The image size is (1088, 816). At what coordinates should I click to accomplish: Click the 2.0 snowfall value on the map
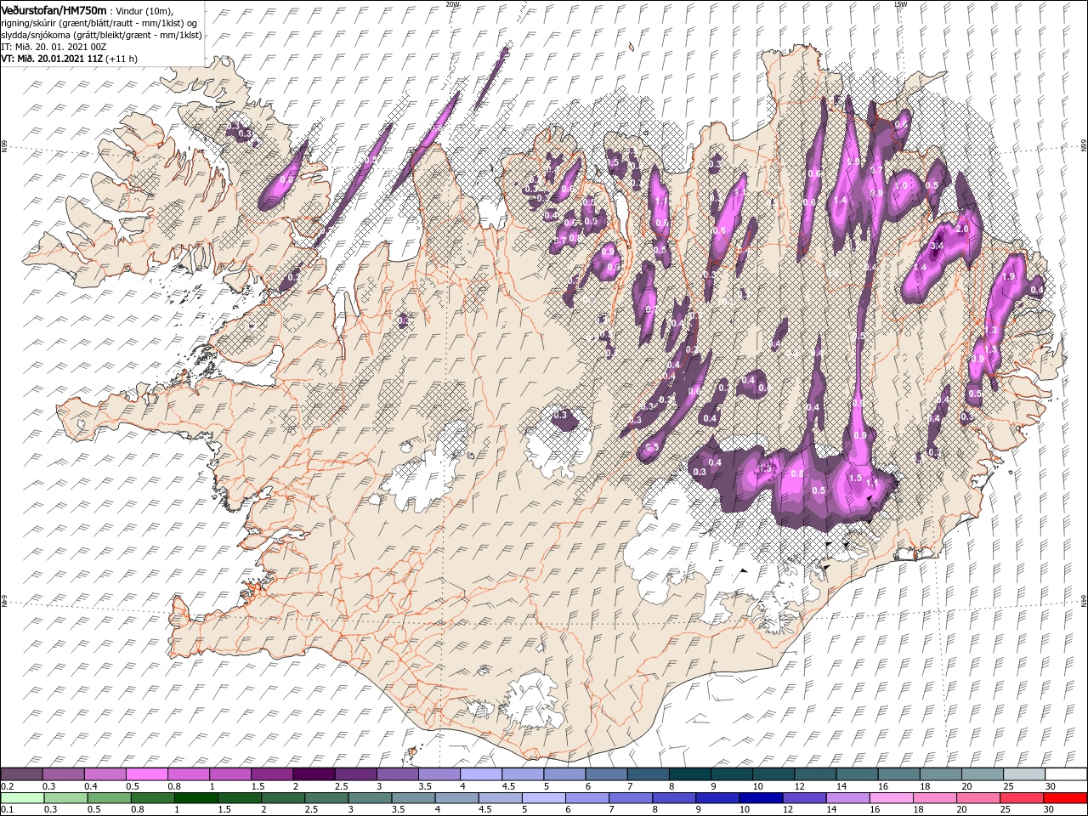point(963,229)
